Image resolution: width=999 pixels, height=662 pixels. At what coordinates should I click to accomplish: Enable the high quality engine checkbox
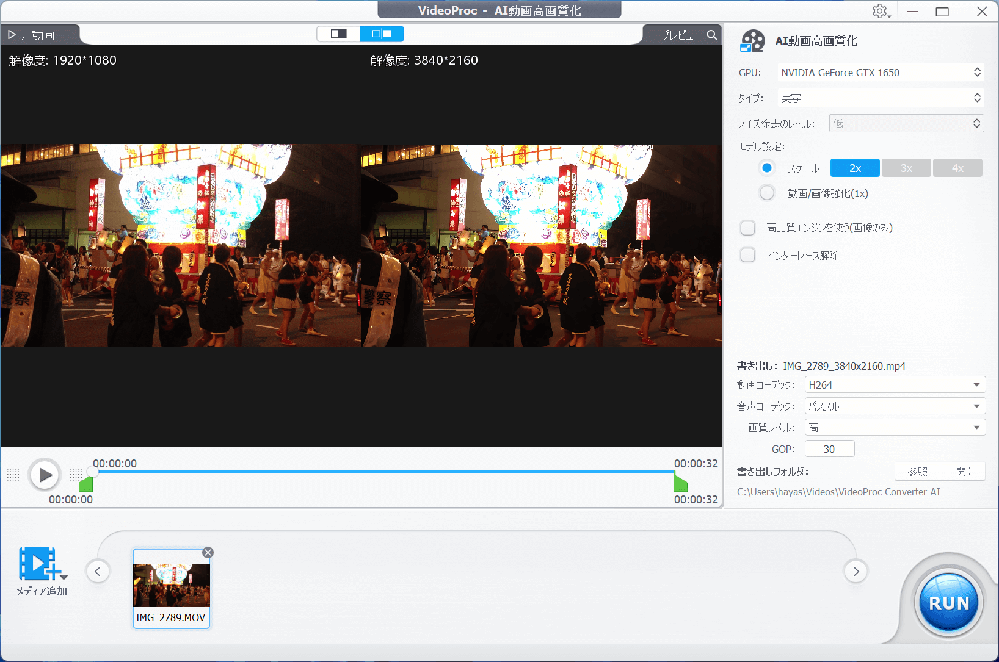[x=748, y=228]
